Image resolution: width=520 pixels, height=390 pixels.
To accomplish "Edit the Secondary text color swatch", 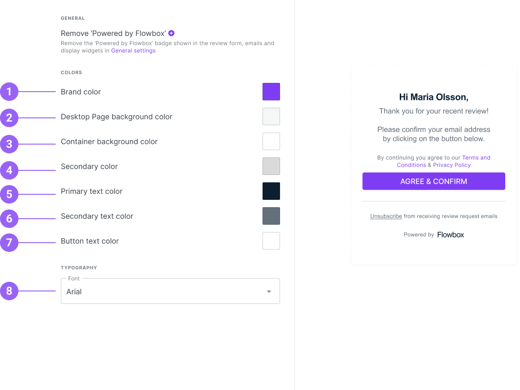I will click(x=271, y=216).
